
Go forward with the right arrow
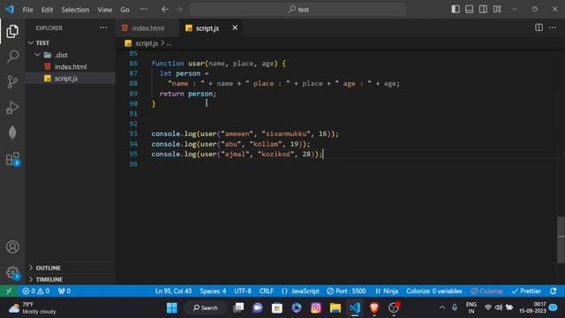[179, 10]
